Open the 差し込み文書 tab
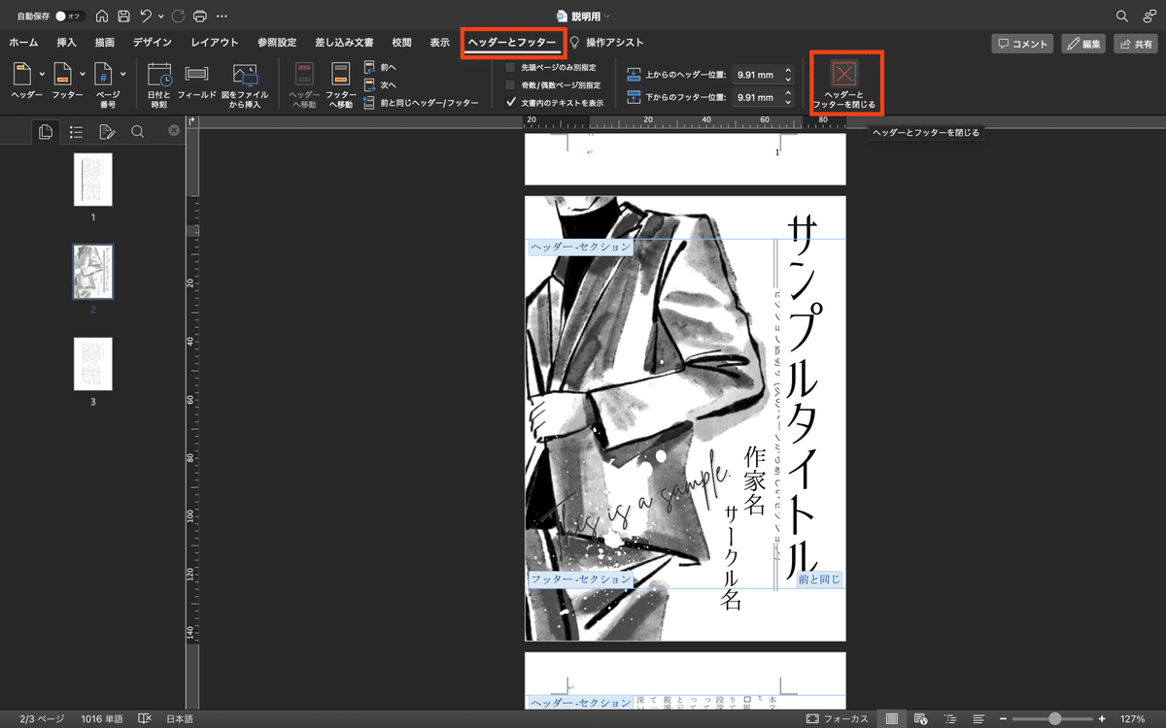 [344, 43]
